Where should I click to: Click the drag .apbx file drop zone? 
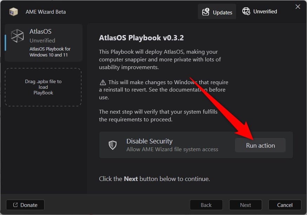[43, 86]
